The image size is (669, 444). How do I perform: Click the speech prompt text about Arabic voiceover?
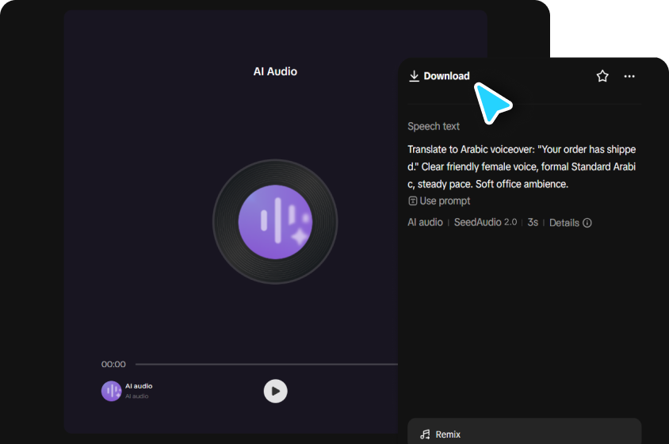[x=522, y=166]
